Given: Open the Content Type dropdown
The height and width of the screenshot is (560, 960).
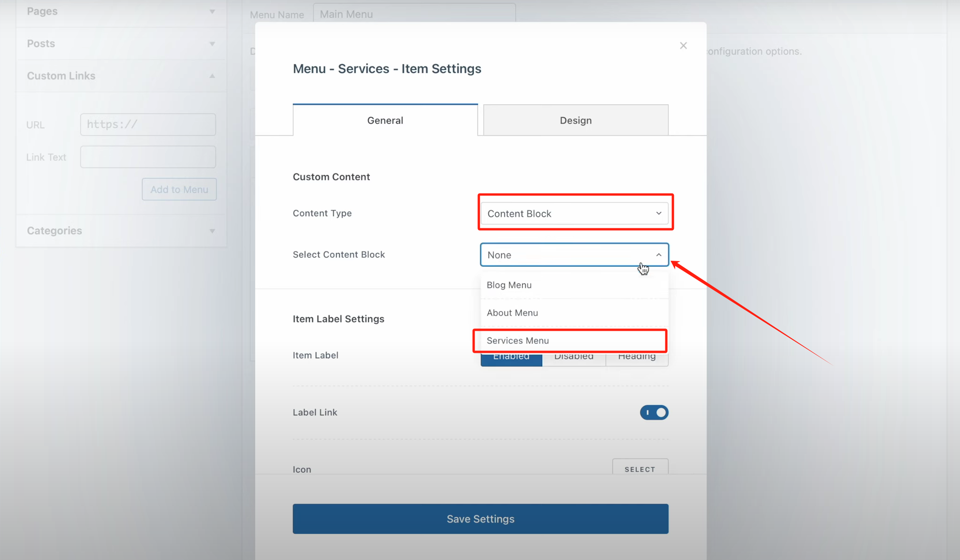Looking at the screenshot, I should point(574,213).
